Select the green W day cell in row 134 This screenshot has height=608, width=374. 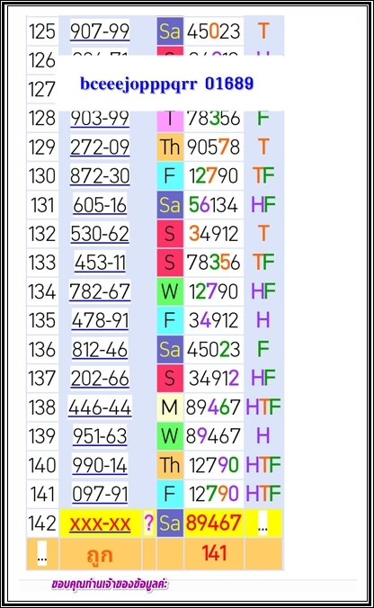(170, 291)
